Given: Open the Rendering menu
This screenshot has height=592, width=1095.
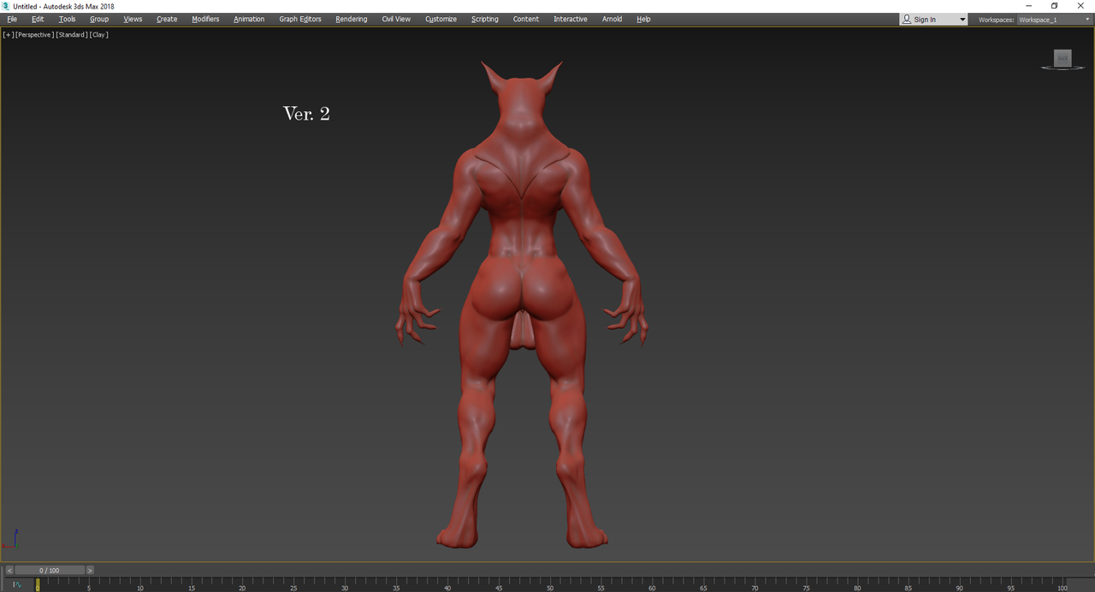Looking at the screenshot, I should (351, 19).
